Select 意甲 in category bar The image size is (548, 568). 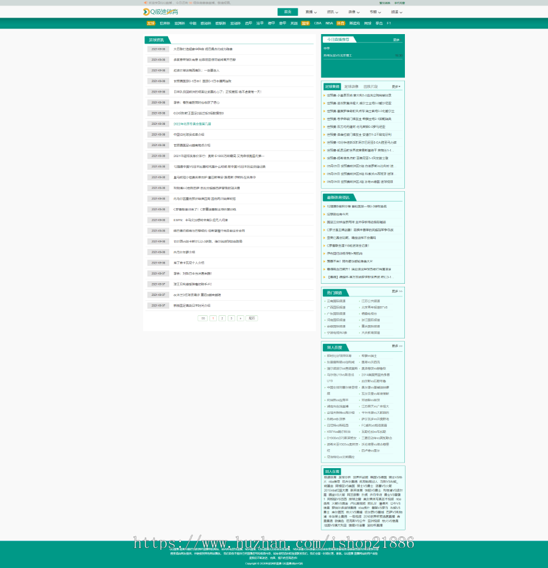283,23
